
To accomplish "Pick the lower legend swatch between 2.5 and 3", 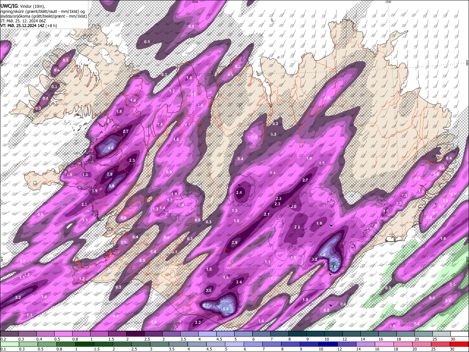I will [141, 344].
